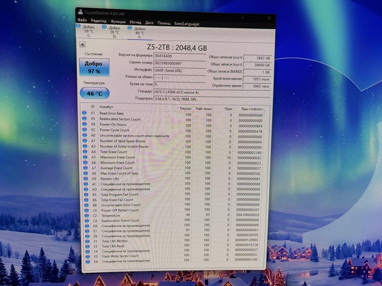Click the 46 °C temperature button
Screen dimensions: 382x286
[x=95, y=94]
